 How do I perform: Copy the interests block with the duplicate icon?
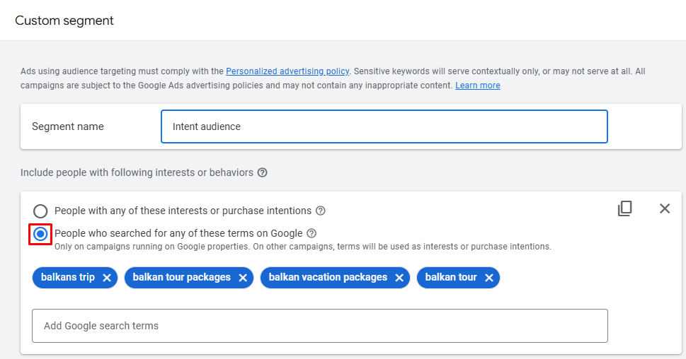click(624, 208)
